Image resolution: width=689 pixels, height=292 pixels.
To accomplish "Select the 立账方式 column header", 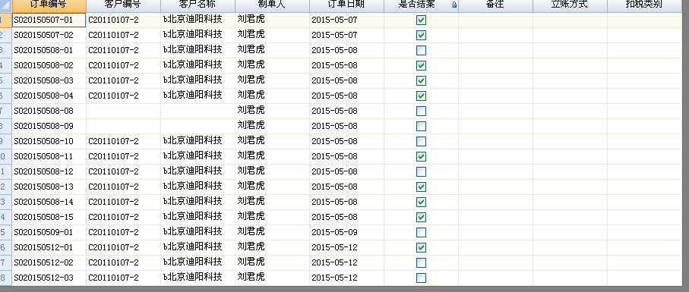I will (x=570, y=5).
